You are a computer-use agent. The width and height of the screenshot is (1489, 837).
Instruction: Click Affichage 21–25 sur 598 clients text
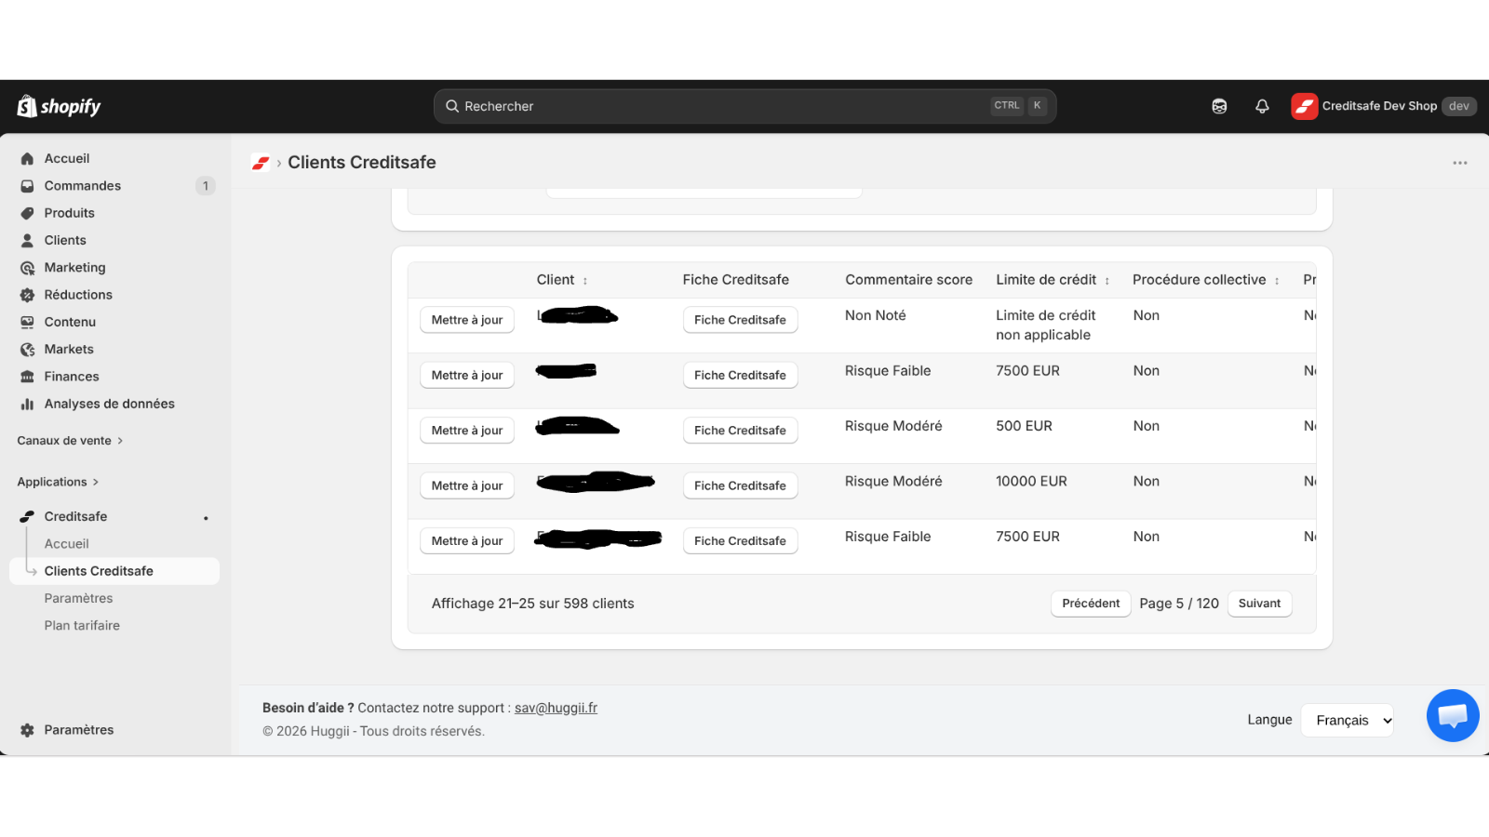[x=532, y=604]
